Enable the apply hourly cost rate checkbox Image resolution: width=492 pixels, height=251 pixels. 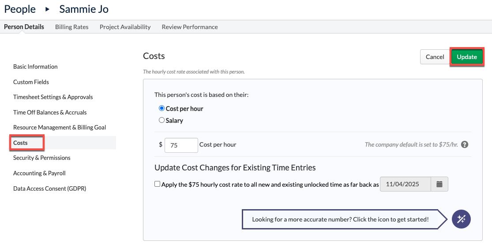pos(157,184)
